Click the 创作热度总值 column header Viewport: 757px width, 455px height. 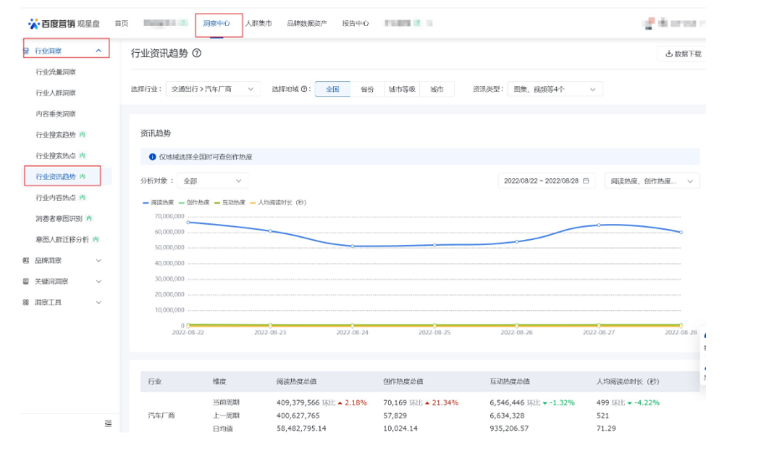[403, 381]
